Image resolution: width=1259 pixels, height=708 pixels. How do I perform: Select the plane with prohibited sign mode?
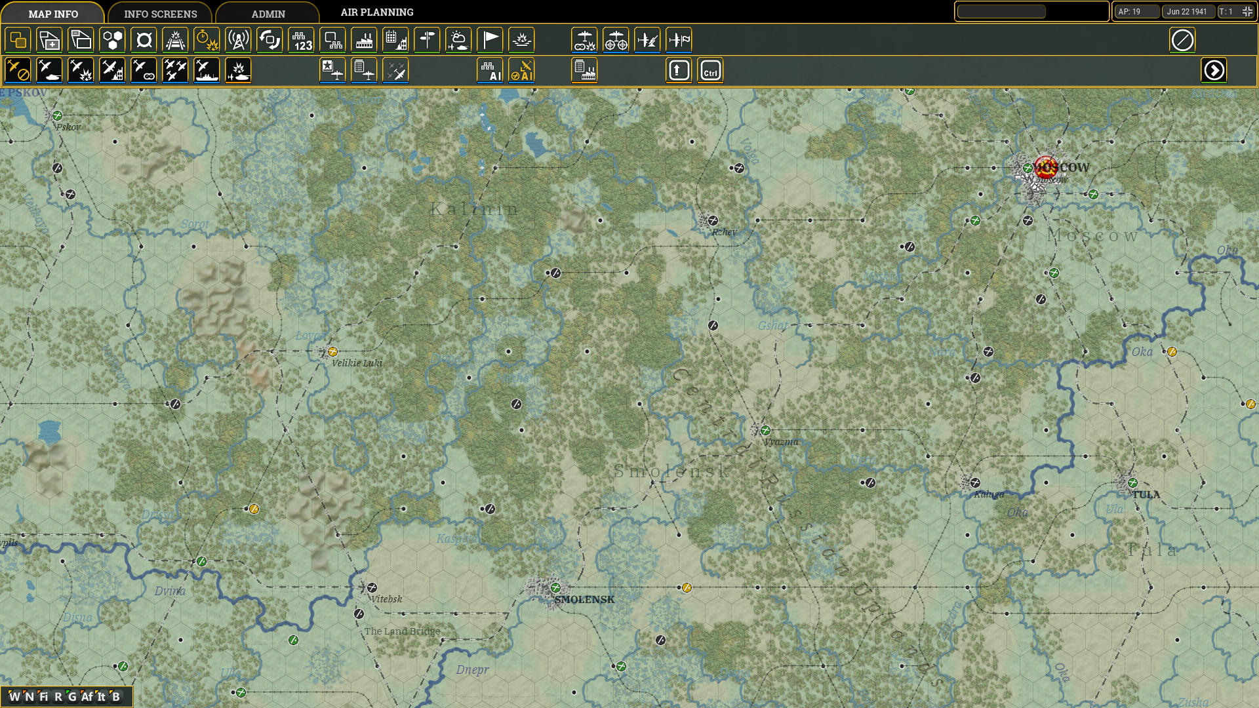pos(18,70)
